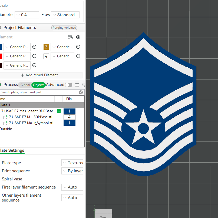The image size is (218, 218).
Task: Select the Plate Settings tab
Action: click(x=12, y=150)
